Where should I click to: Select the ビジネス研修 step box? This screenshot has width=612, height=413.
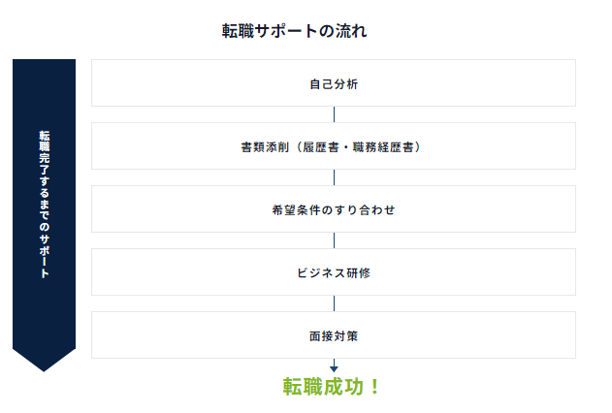pyautogui.click(x=334, y=272)
